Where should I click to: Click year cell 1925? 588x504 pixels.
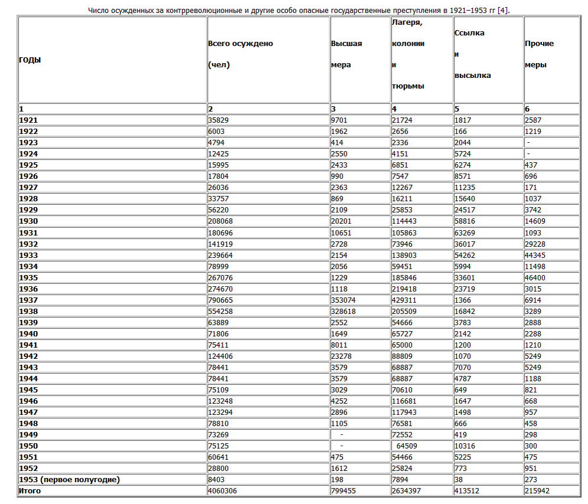pyautogui.click(x=113, y=165)
